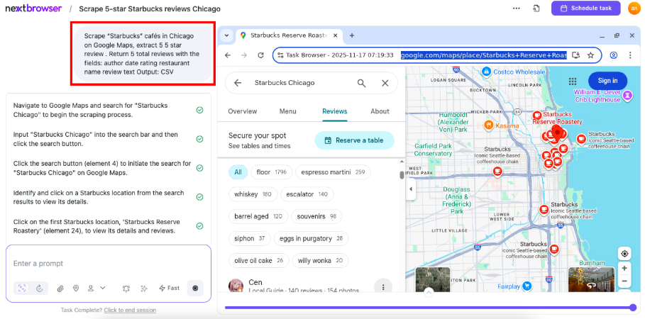Image resolution: width=645 pixels, height=319 pixels.
Task: Open the Fast speed mode selector
Action: point(170,289)
